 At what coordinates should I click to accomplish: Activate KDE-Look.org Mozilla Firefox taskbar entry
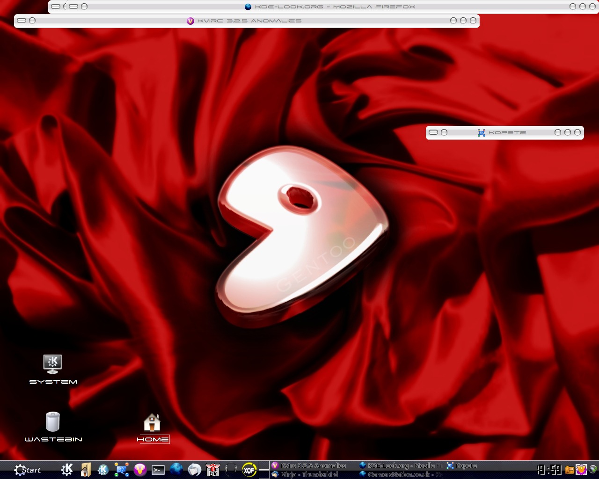[x=401, y=465]
